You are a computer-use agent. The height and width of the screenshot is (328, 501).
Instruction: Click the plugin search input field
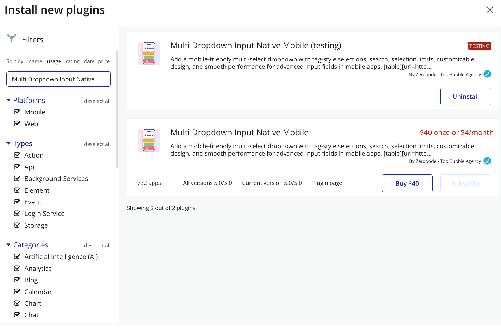58,79
